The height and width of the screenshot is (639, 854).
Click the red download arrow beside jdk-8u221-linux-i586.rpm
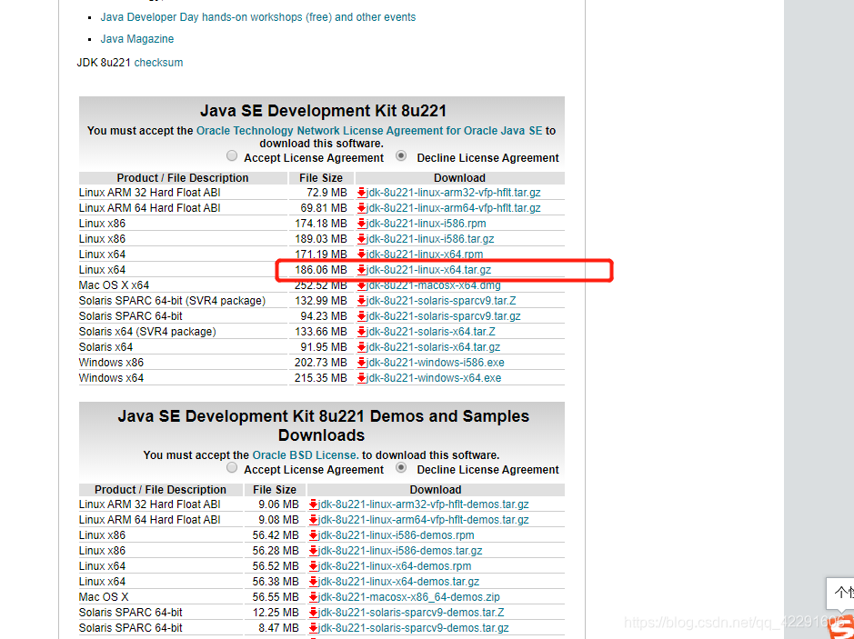[x=362, y=224]
